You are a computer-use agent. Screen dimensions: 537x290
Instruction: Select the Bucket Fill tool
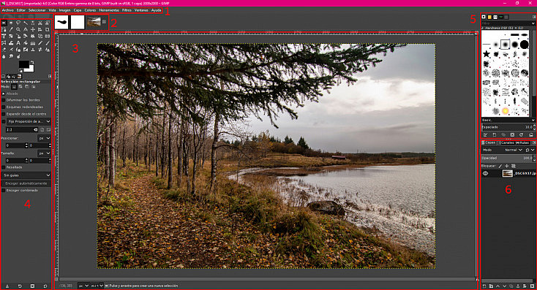pyautogui.click(x=26, y=43)
